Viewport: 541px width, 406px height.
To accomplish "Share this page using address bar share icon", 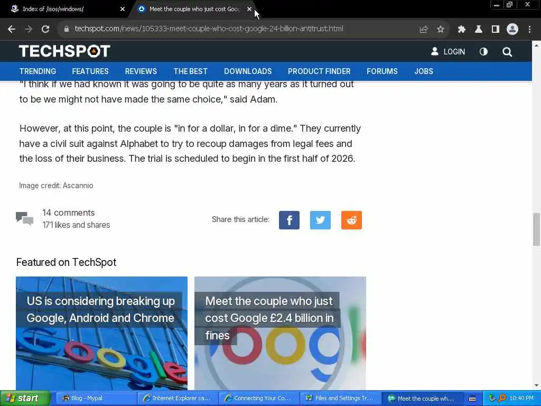I will [423, 30].
